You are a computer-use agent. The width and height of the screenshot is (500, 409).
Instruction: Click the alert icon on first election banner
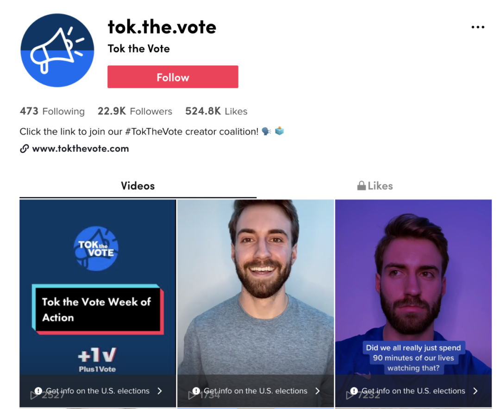coord(38,391)
